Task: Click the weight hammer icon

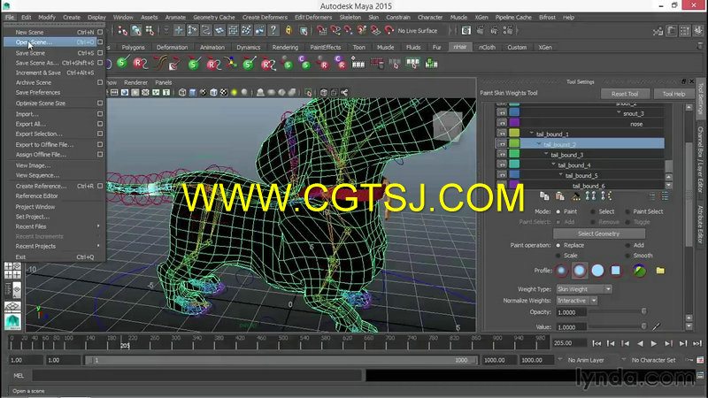Action: (x=576, y=195)
